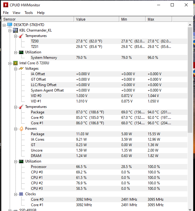Viewport: 195px width, 211px height.
Task: Collapse the Powers group
Action: coord(15,129)
